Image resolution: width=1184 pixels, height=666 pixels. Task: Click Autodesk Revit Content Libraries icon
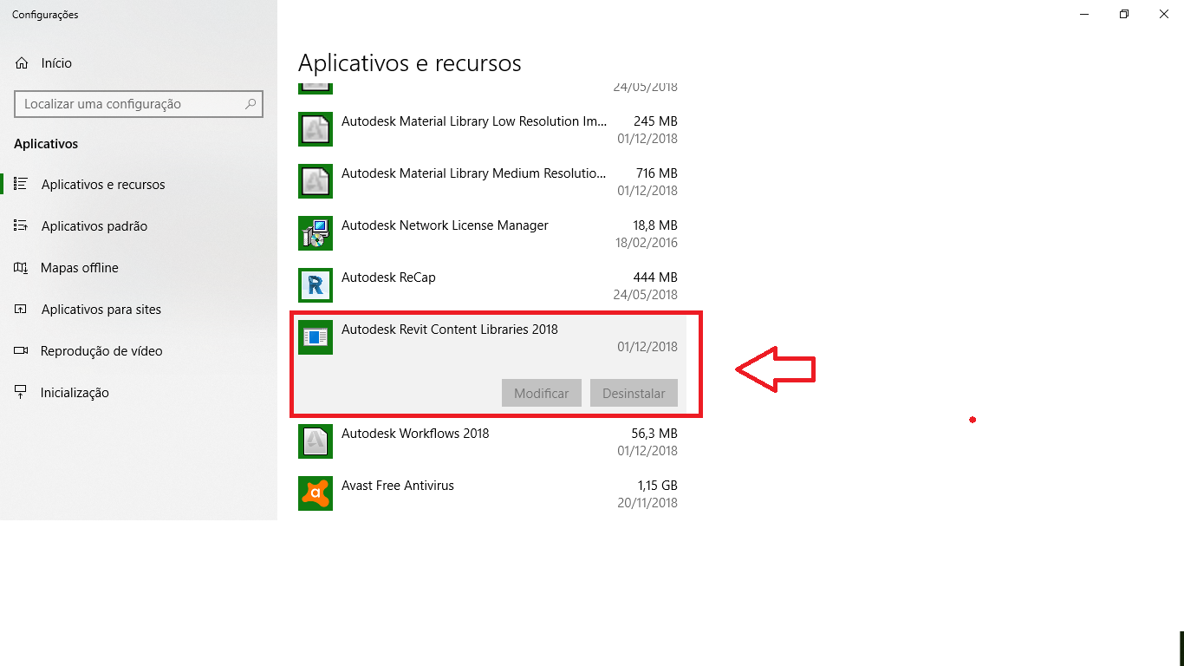pos(316,338)
